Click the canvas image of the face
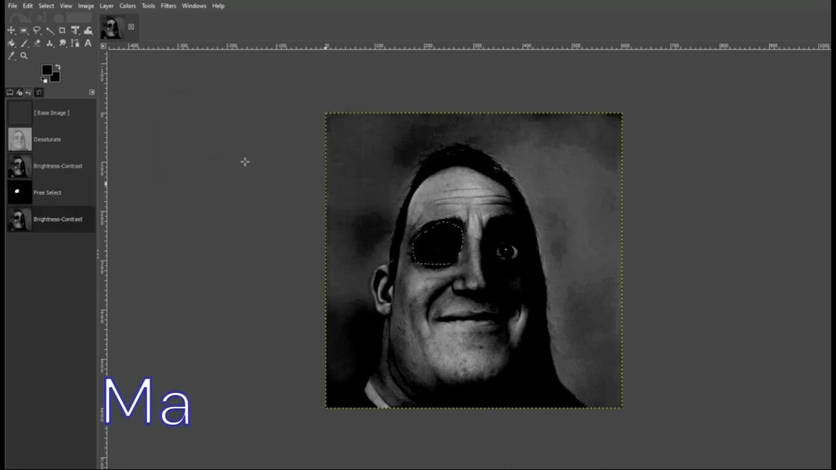The width and height of the screenshot is (836, 470). (x=474, y=260)
